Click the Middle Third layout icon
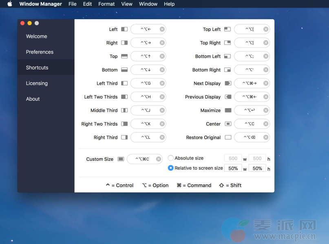This screenshot has height=244, width=329. coord(124,110)
